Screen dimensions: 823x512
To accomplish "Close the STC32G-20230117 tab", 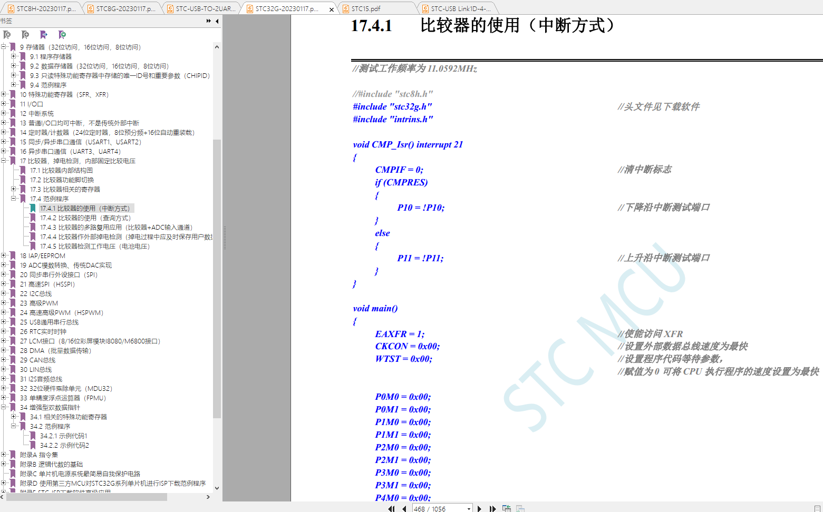I will point(331,9).
